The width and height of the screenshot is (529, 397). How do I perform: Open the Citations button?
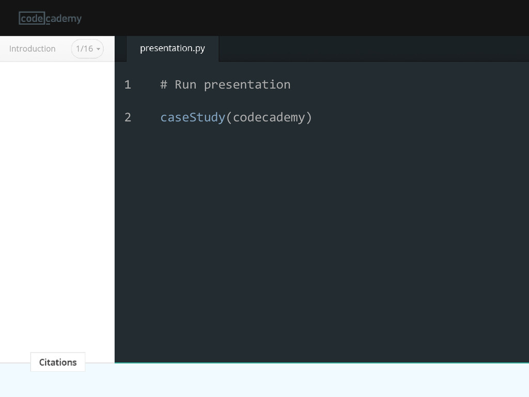click(58, 362)
